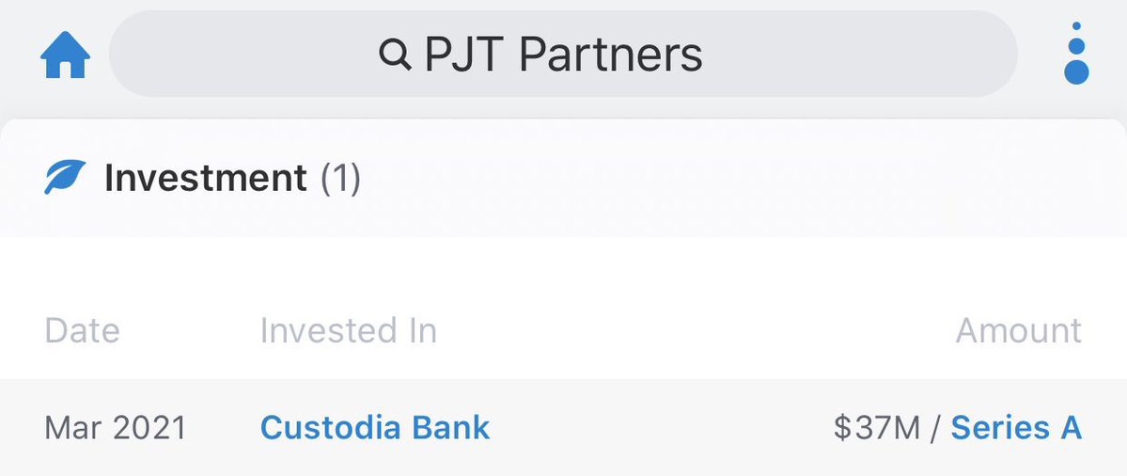Tap the slash between $37M and Series A
Image resolution: width=1127 pixels, height=476 pixels.
(935, 428)
